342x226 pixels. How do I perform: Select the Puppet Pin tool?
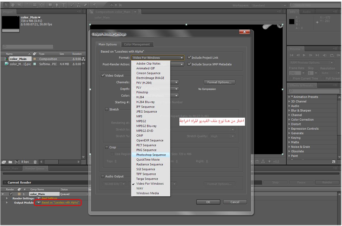click(95, 5)
